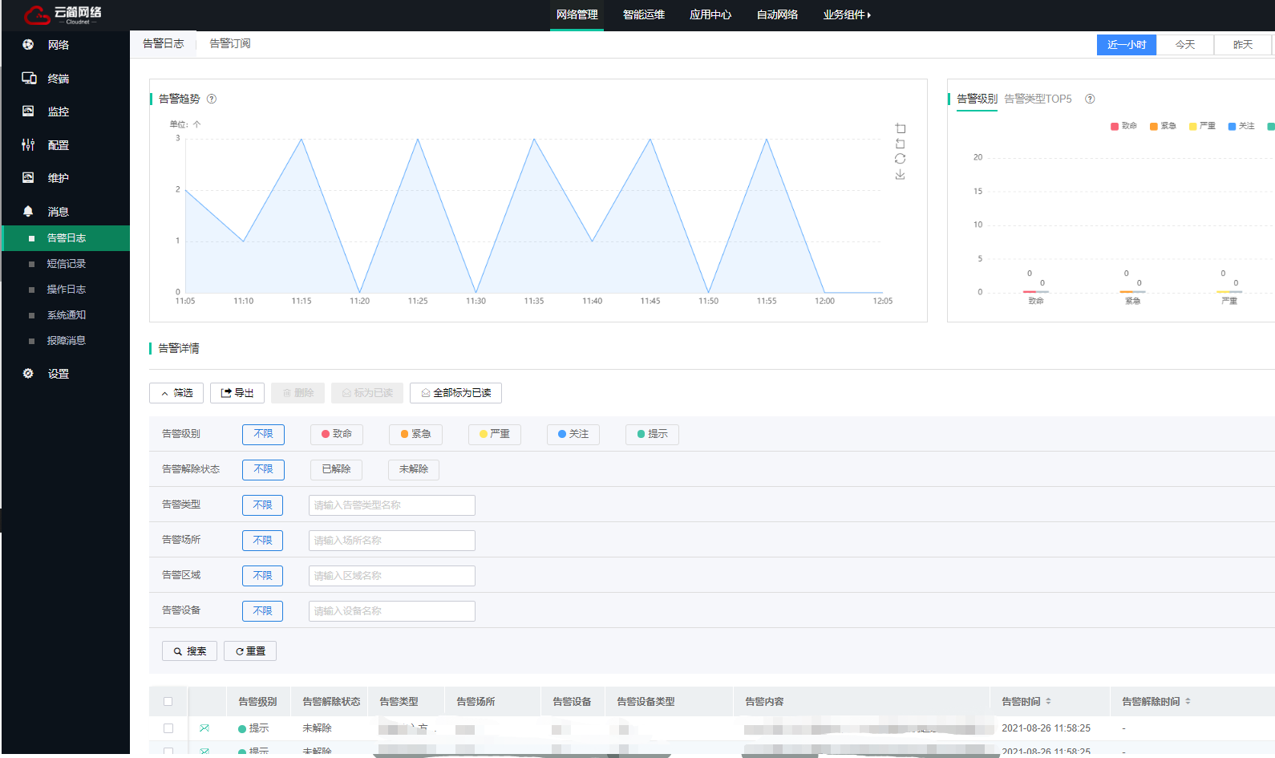Toggle the red 致命 legend swatch
Image resolution: width=1275 pixels, height=758 pixels.
(x=1115, y=126)
